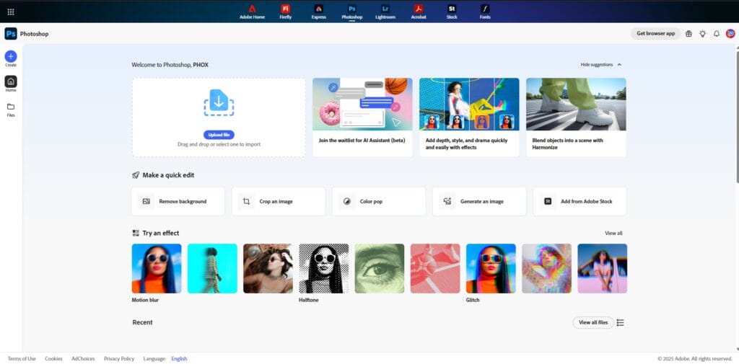Select the Glitch effect thumbnail
Image resolution: width=739 pixels, height=364 pixels.
point(491,268)
